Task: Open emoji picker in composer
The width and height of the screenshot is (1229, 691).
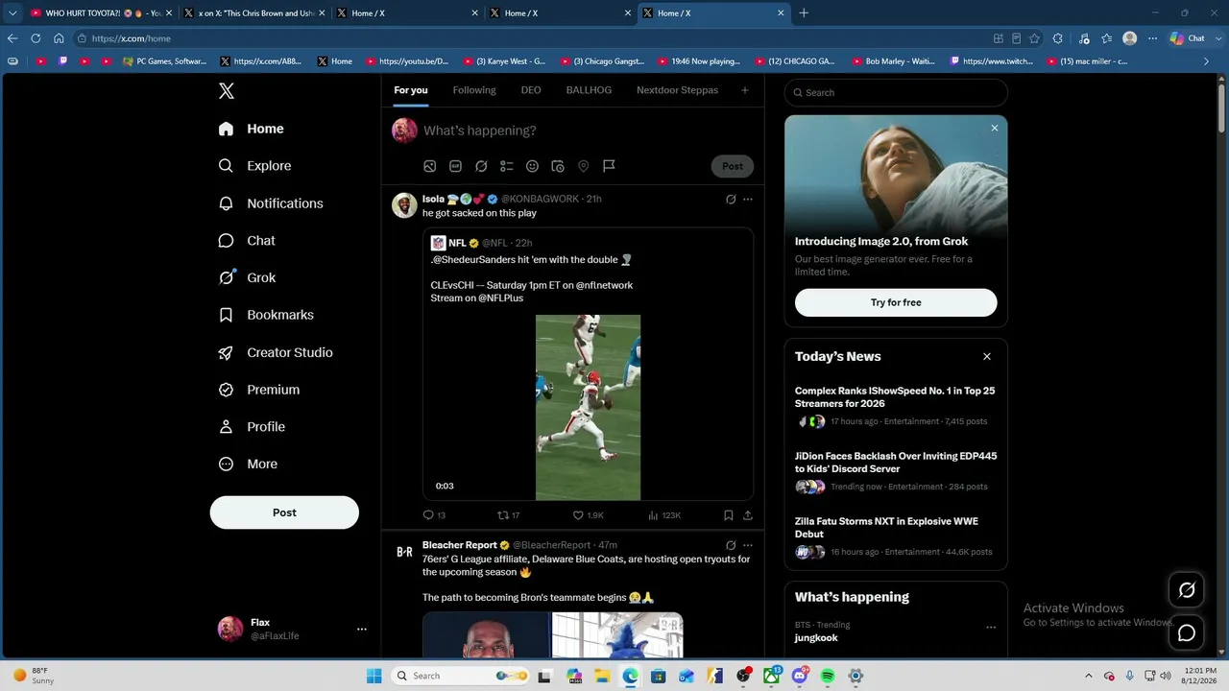Action: [532, 166]
